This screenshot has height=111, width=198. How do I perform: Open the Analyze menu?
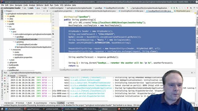[x=32, y=5]
